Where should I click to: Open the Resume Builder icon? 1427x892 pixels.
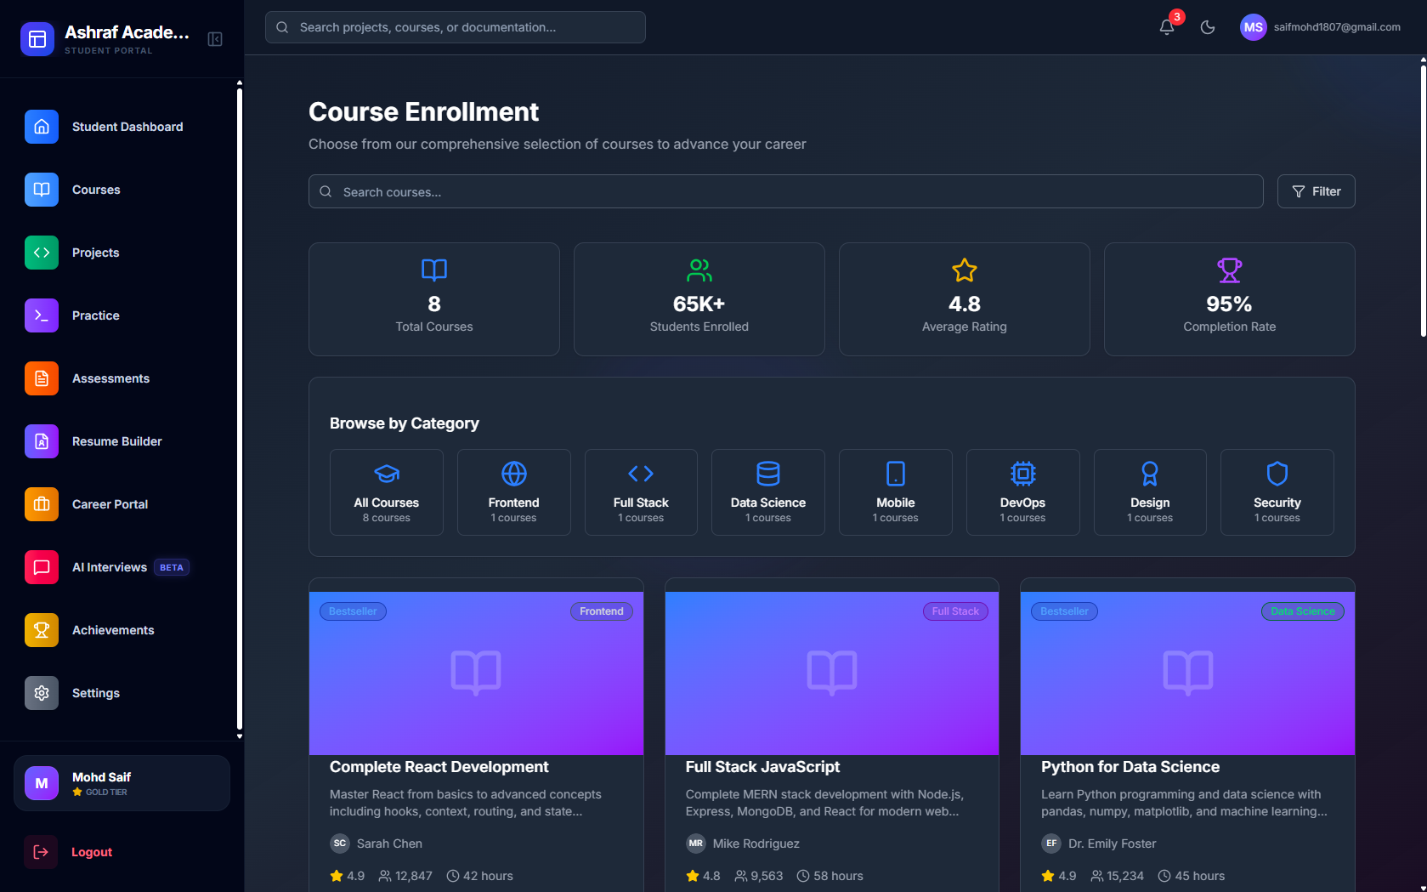(42, 441)
